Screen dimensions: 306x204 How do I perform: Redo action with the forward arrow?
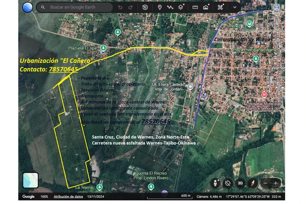pyautogui.click(x=130, y=7)
